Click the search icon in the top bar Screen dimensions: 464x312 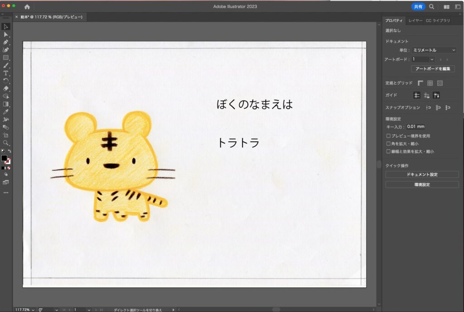(431, 7)
